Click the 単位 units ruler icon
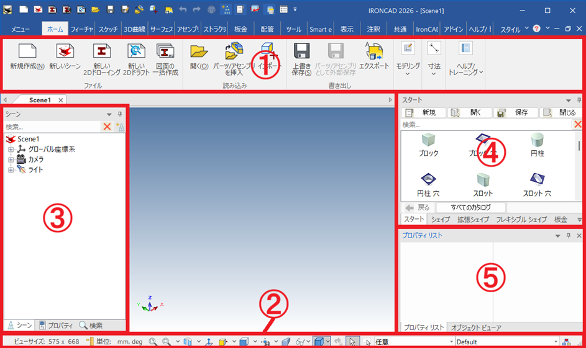 pyautogui.click(x=89, y=341)
